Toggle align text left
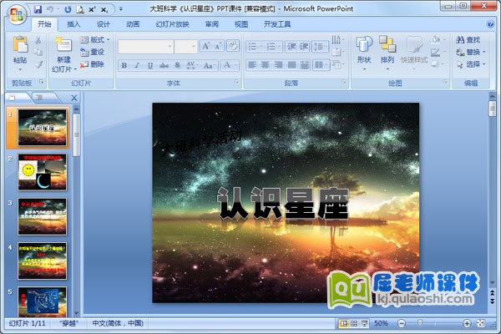Image resolution: width=501 pixels, height=334 pixels. click(252, 65)
